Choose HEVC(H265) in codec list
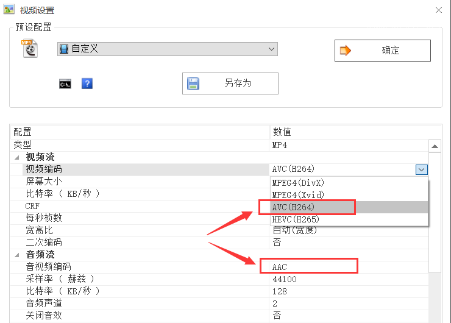 tap(299, 219)
